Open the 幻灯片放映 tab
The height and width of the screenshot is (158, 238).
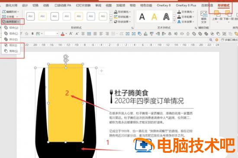coord(83,6)
